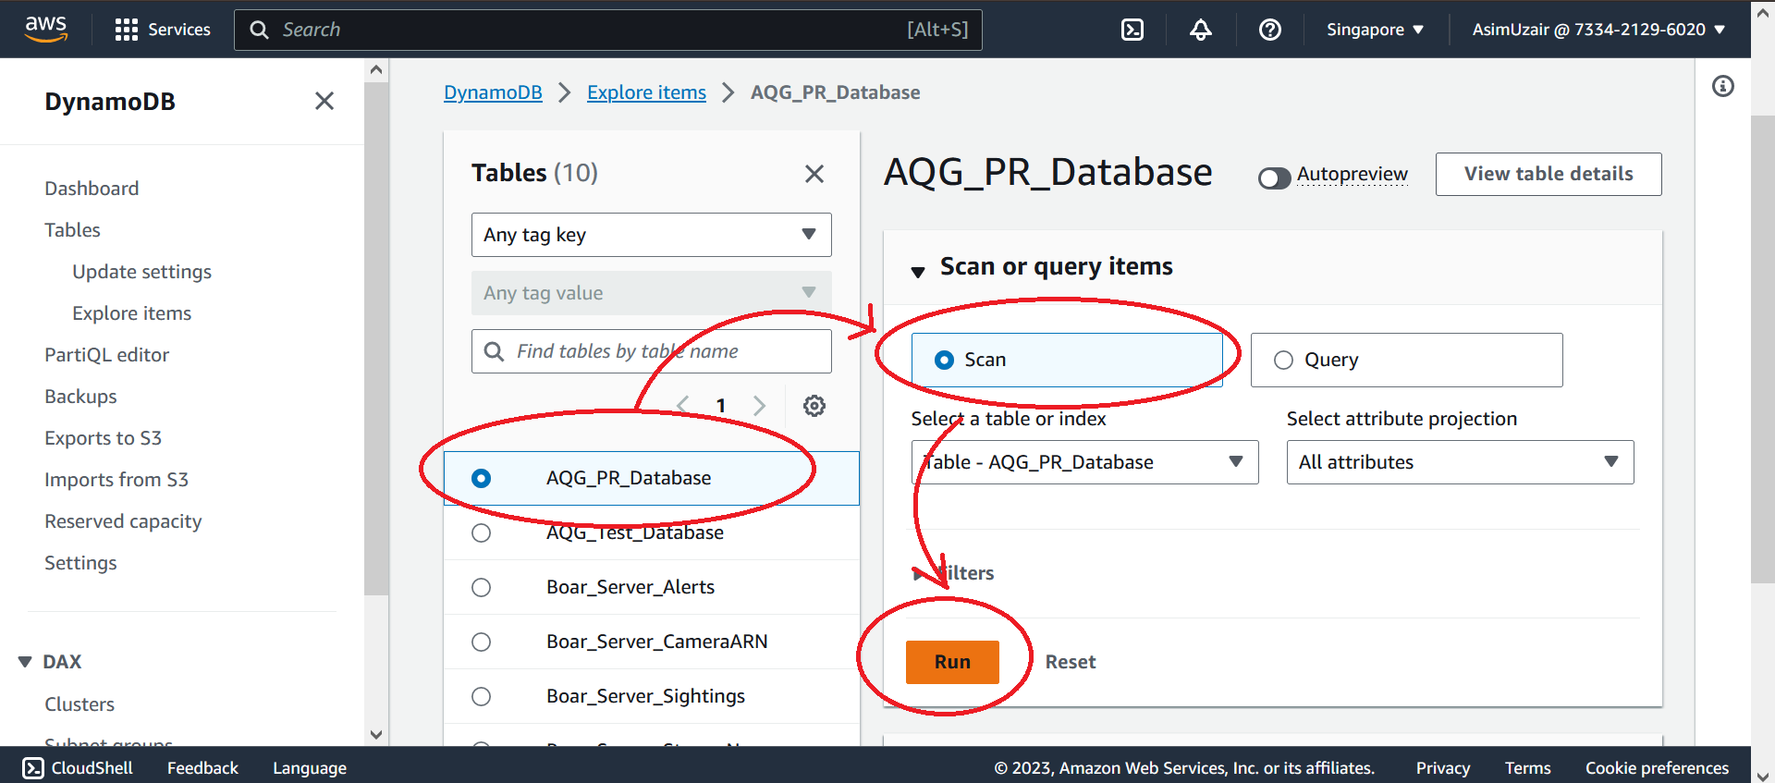Viewport: 1775px width, 783px height.
Task: Open Imports from S3
Action: click(116, 480)
